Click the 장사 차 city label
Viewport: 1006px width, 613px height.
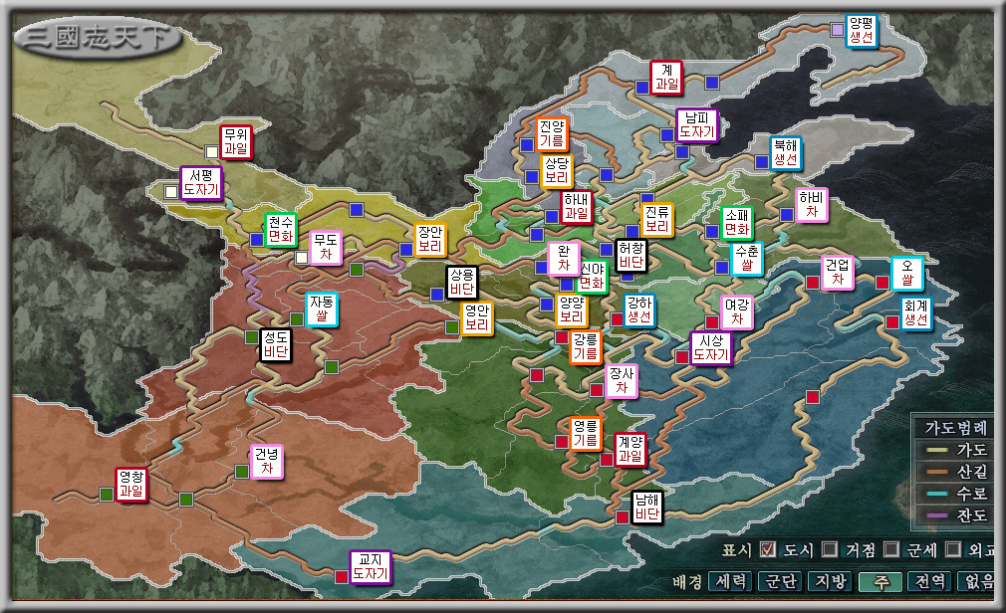(622, 381)
